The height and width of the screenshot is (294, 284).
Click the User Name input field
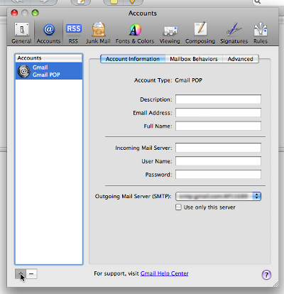(218, 161)
